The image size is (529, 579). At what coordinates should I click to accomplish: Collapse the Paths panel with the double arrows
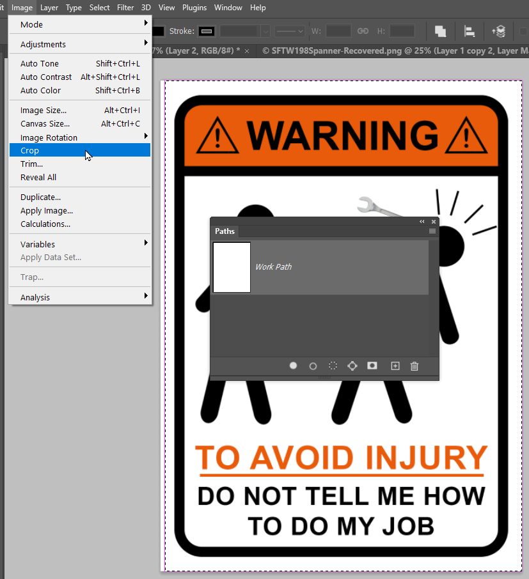pyautogui.click(x=422, y=221)
